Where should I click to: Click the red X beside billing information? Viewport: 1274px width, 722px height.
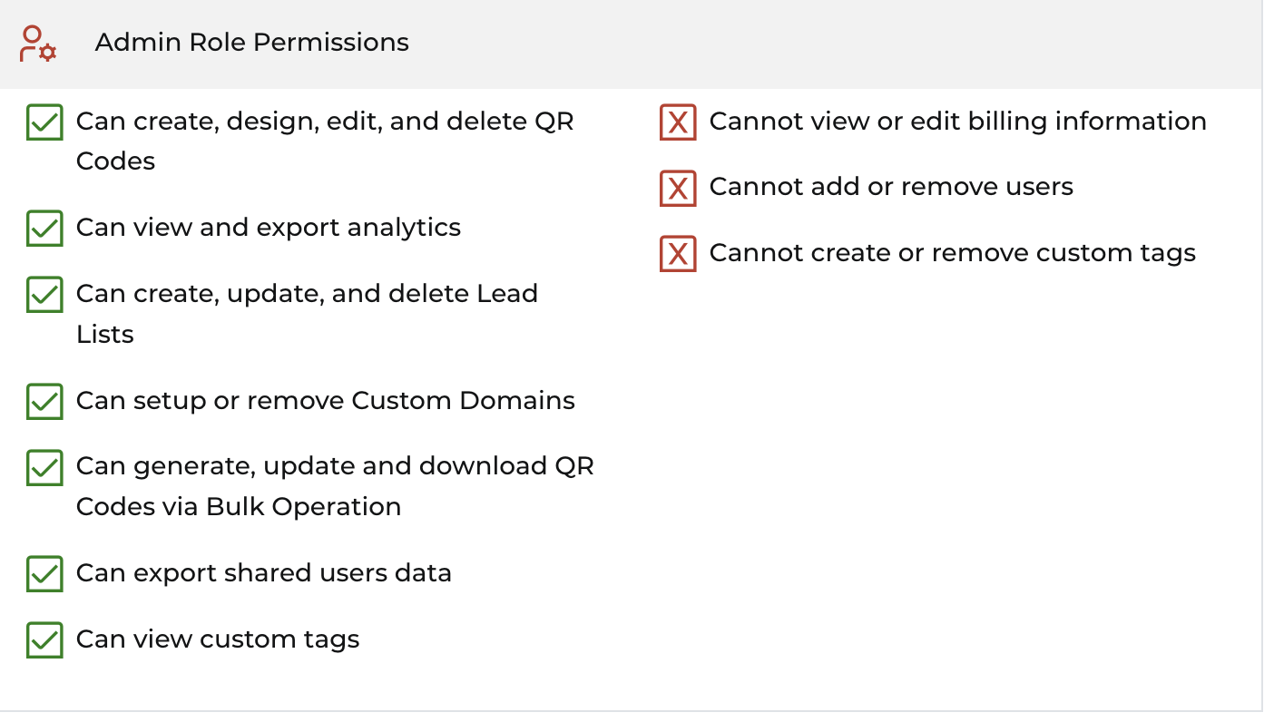tap(678, 122)
